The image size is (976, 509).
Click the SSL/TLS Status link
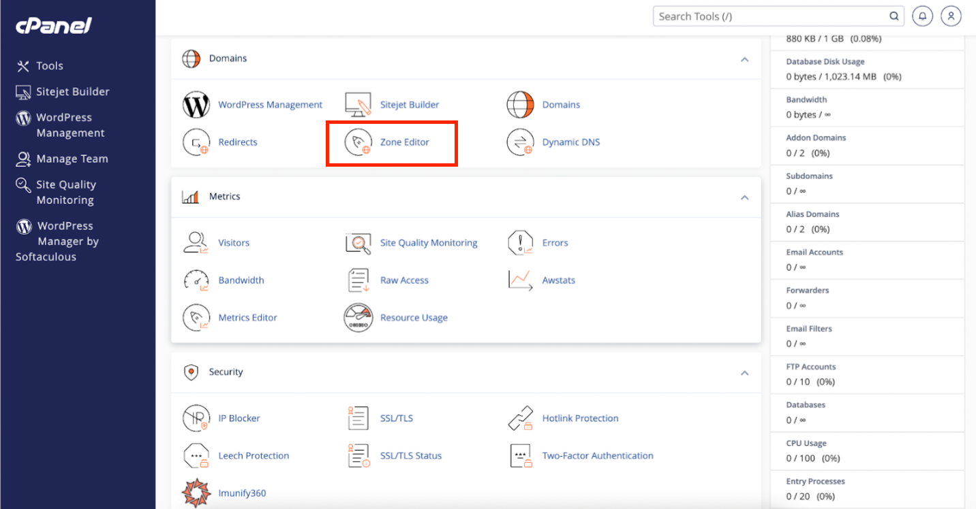point(410,456)
